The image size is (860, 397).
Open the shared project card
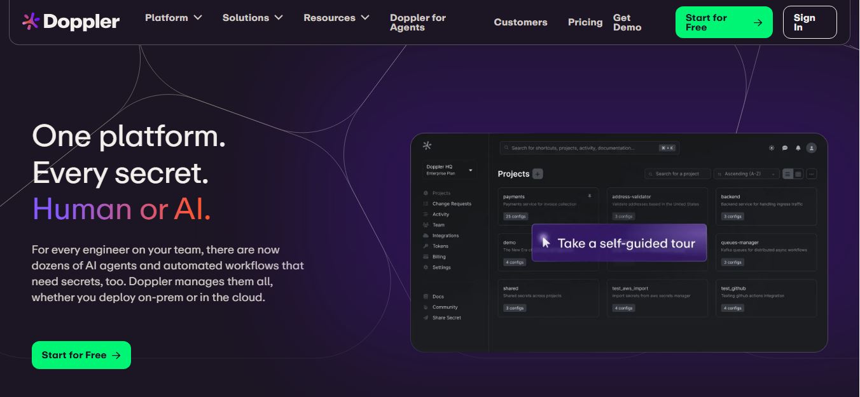tap(548, 298)
